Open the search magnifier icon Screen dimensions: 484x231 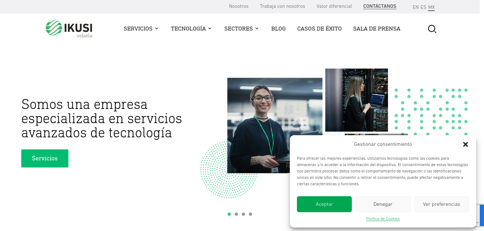click(x=432, y=29)
